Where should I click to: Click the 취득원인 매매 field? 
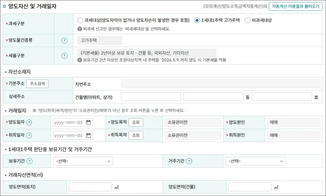click(294, 135)
